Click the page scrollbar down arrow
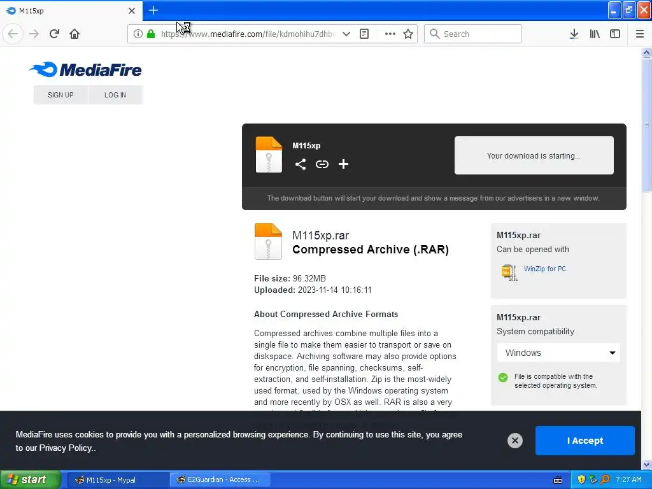The height and width of the screenshot is (489, 652). click(x=647, y=464)
